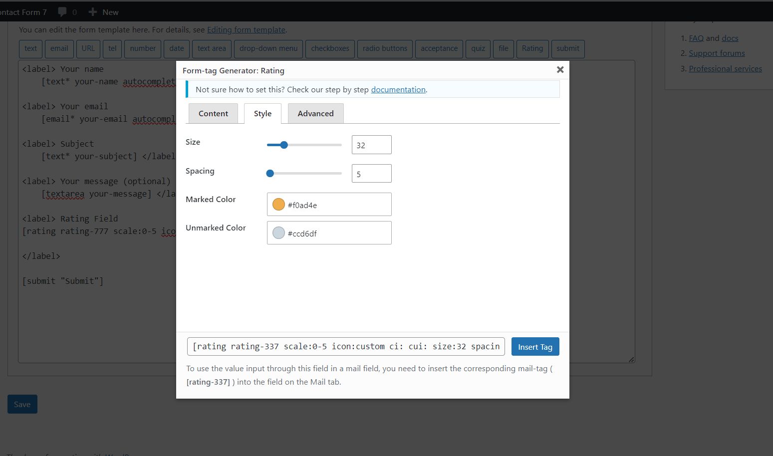The width and height of the screenshot is (773, 456).
Task: Open the Advanced tab
Action: pos(315,114)
